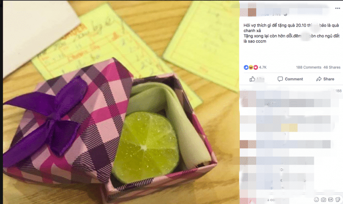Image resolution: width=343 pixels, height=204 pixels.
Task: Click the blue Like reaction icon
Action: [x=246, y=67]
